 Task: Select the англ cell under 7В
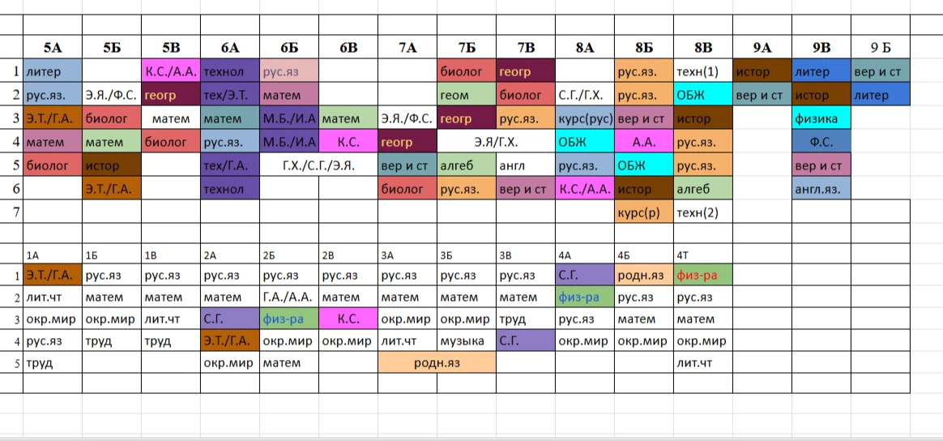coord(526,165)
